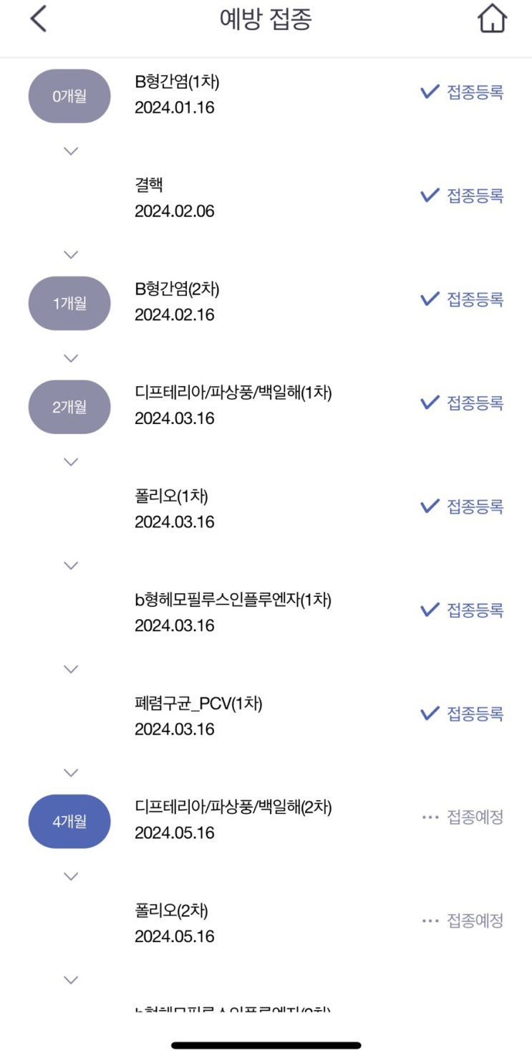Tap the 2개월 age badge
Viewport: 532px width, 1051px height.
(69, 407)
